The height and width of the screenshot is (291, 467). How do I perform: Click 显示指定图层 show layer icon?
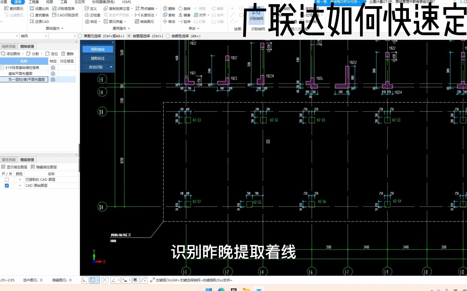pyautogui.click(x=3, y=167)
